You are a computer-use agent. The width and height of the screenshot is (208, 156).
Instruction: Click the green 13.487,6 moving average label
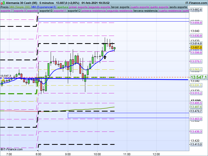pos(196,107)
